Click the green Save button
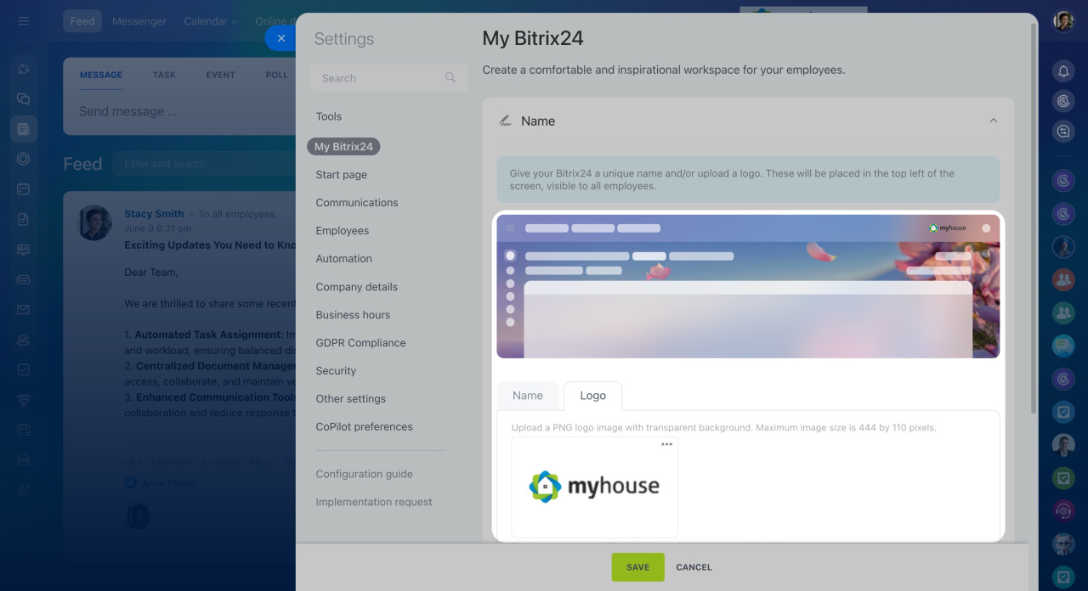 click(x=638, y=567)
